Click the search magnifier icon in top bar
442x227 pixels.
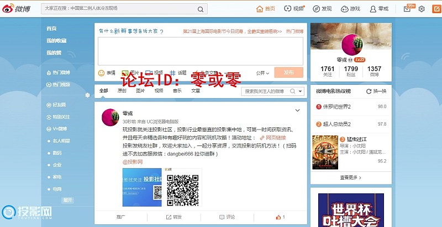tap(201, 9)
